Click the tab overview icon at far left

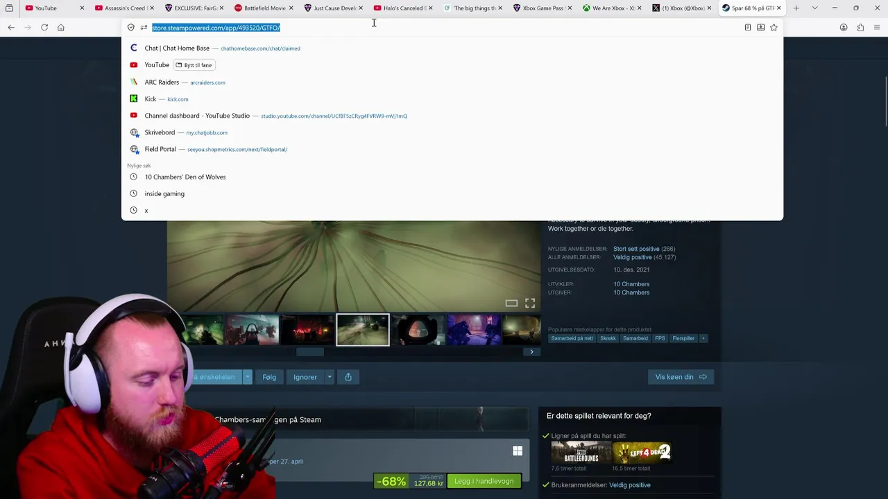tap(9, 8)
